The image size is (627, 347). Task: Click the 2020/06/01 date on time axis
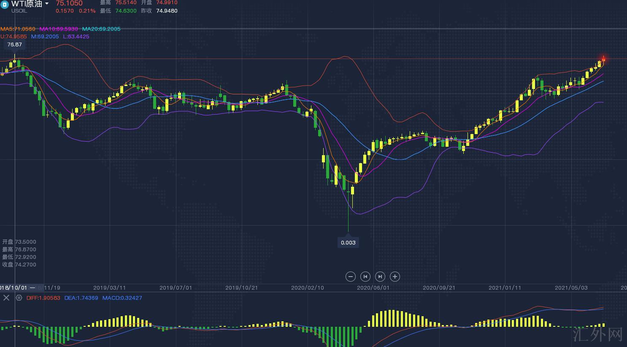coord(373,288)
